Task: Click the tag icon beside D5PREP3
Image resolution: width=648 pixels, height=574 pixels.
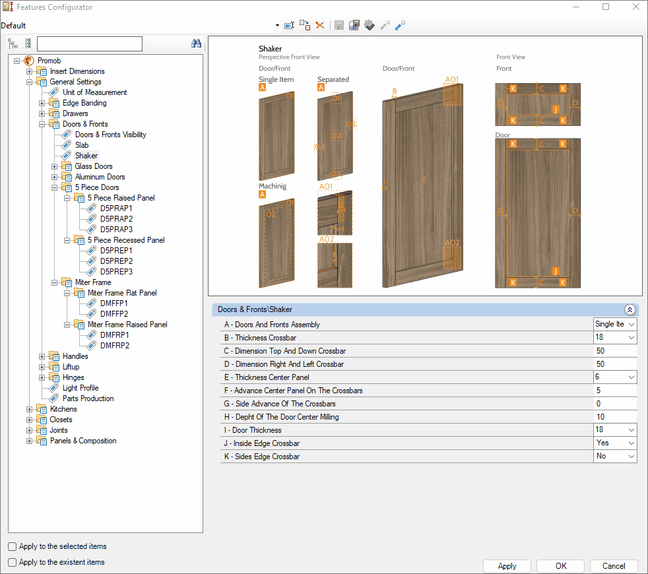Action: coord(91,272)
